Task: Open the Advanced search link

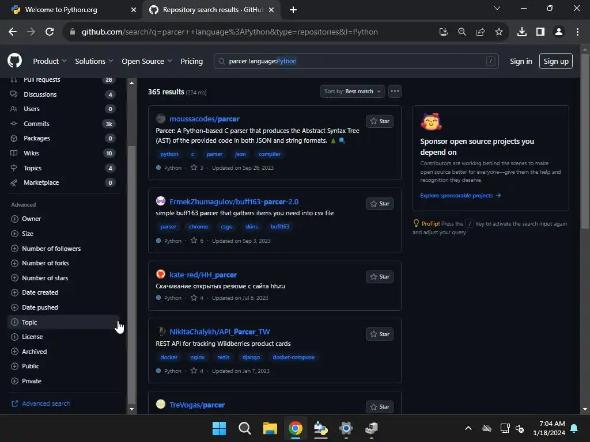Action: [46, 403]
